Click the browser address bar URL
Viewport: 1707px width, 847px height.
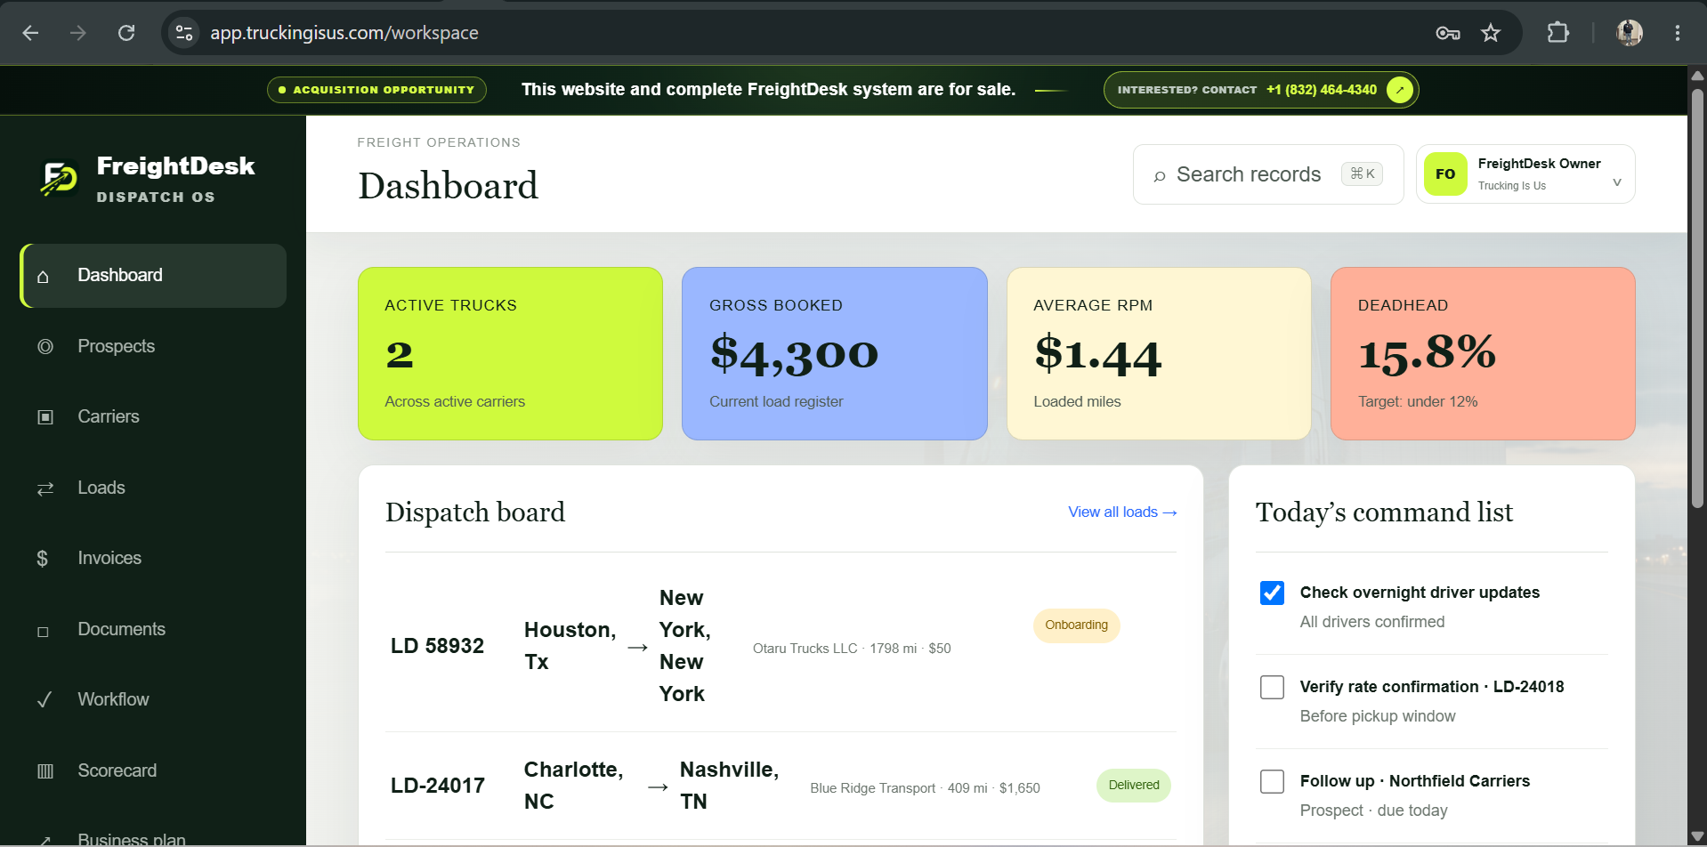coord(344,33)
